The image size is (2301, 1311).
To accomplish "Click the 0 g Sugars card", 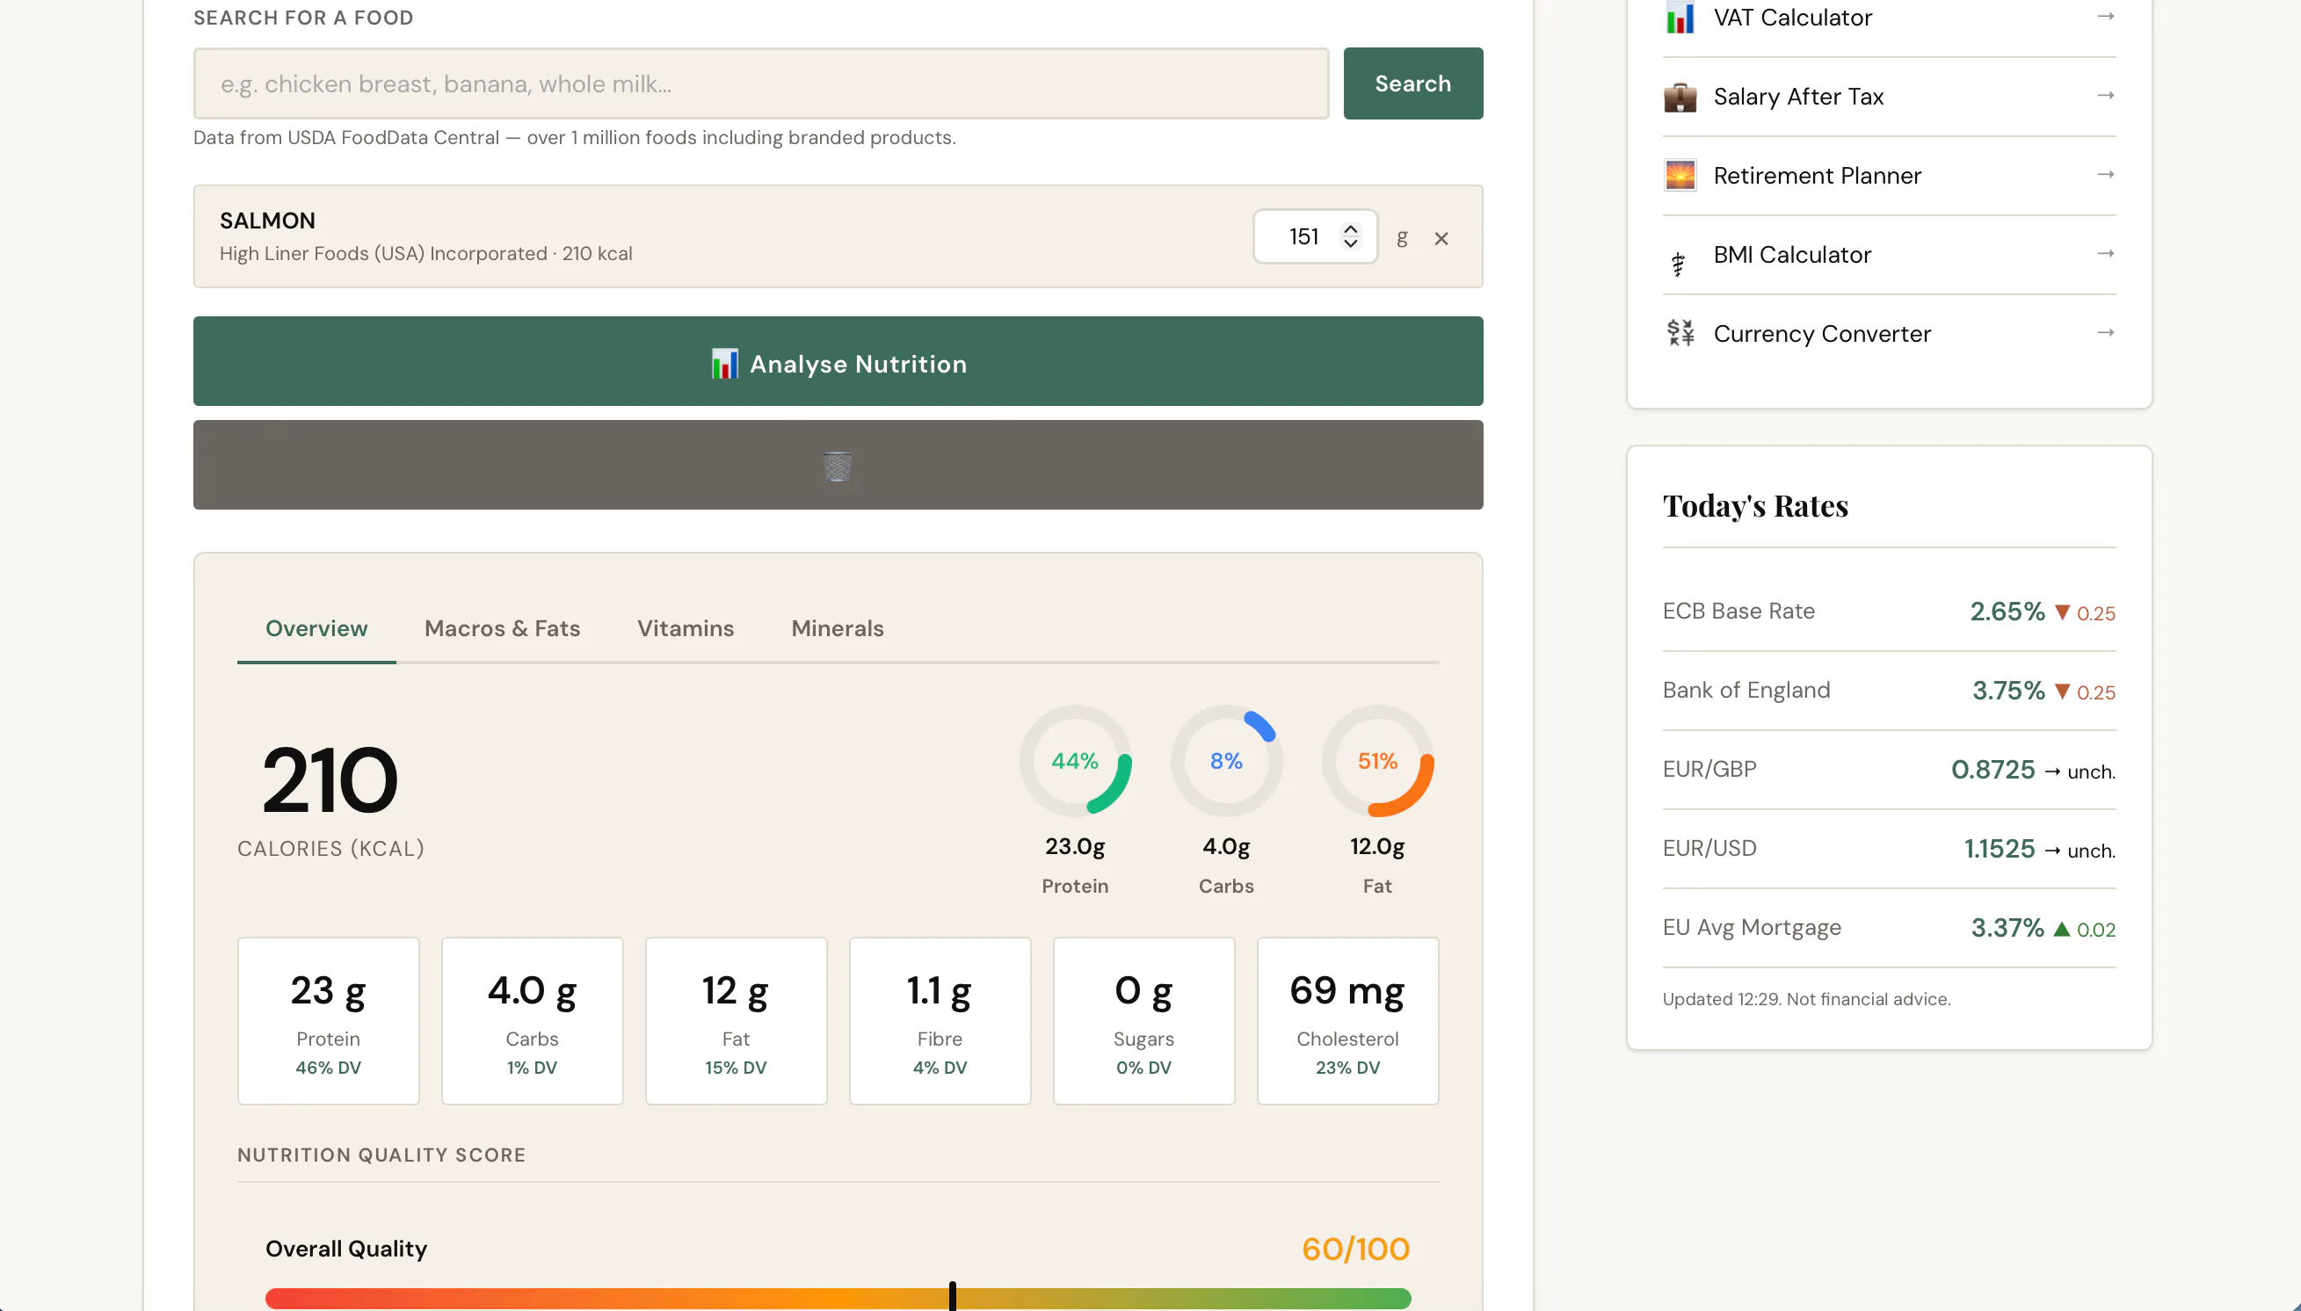I will point(1143,1021).
